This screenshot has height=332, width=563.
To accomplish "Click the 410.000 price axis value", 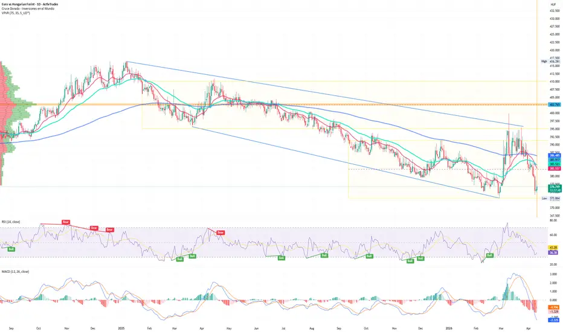I will pos(555,81).
